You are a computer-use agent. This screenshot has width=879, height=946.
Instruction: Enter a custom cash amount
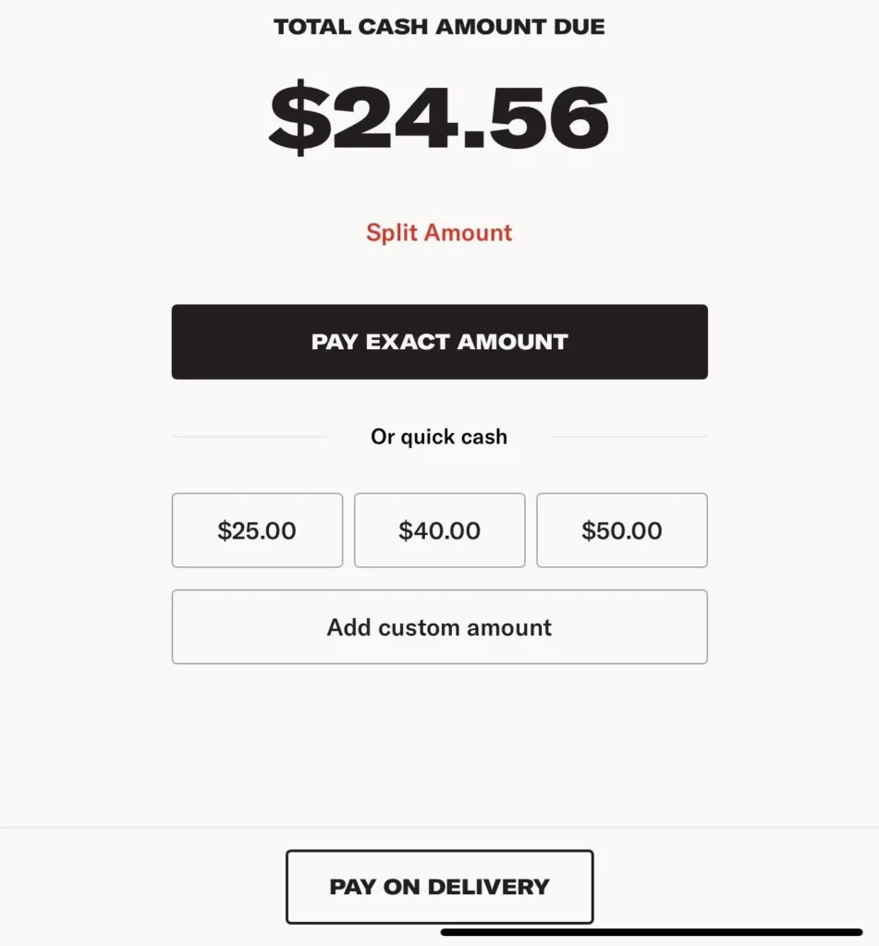pyautogui.click(x=439, y=627)
